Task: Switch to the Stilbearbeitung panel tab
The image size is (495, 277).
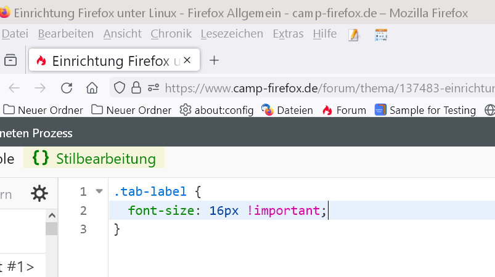Action: coord(94,159)
